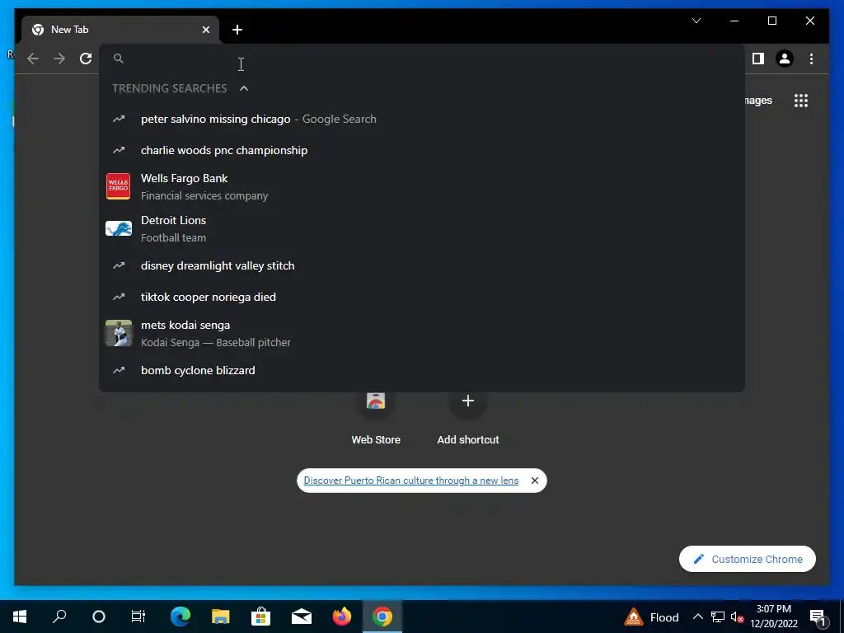
Task: Select bomb cyclone blizzard suggestion
Action: tap(422, 370)
